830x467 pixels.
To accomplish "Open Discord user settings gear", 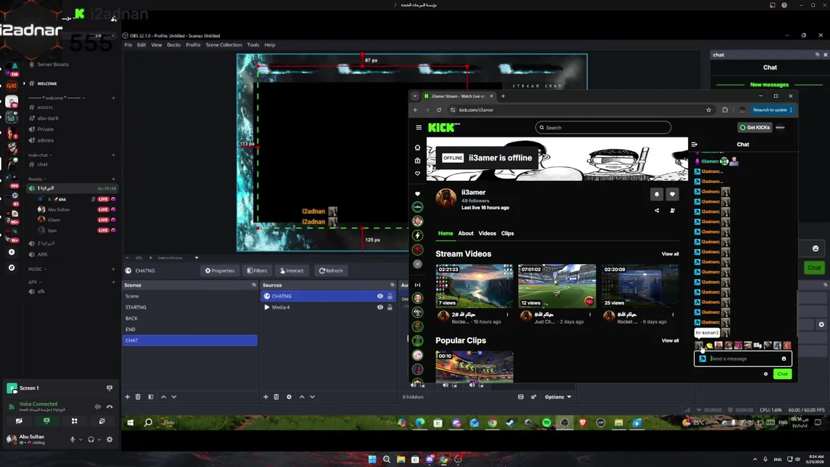I will [x=110, y=439].
